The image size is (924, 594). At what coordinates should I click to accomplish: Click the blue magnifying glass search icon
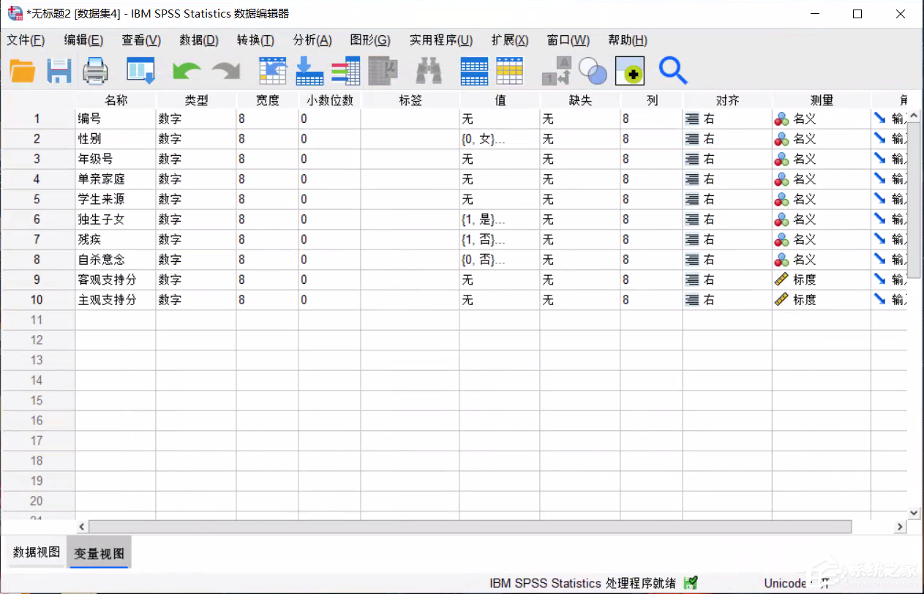pyautogui.click(x=672, y=71)
